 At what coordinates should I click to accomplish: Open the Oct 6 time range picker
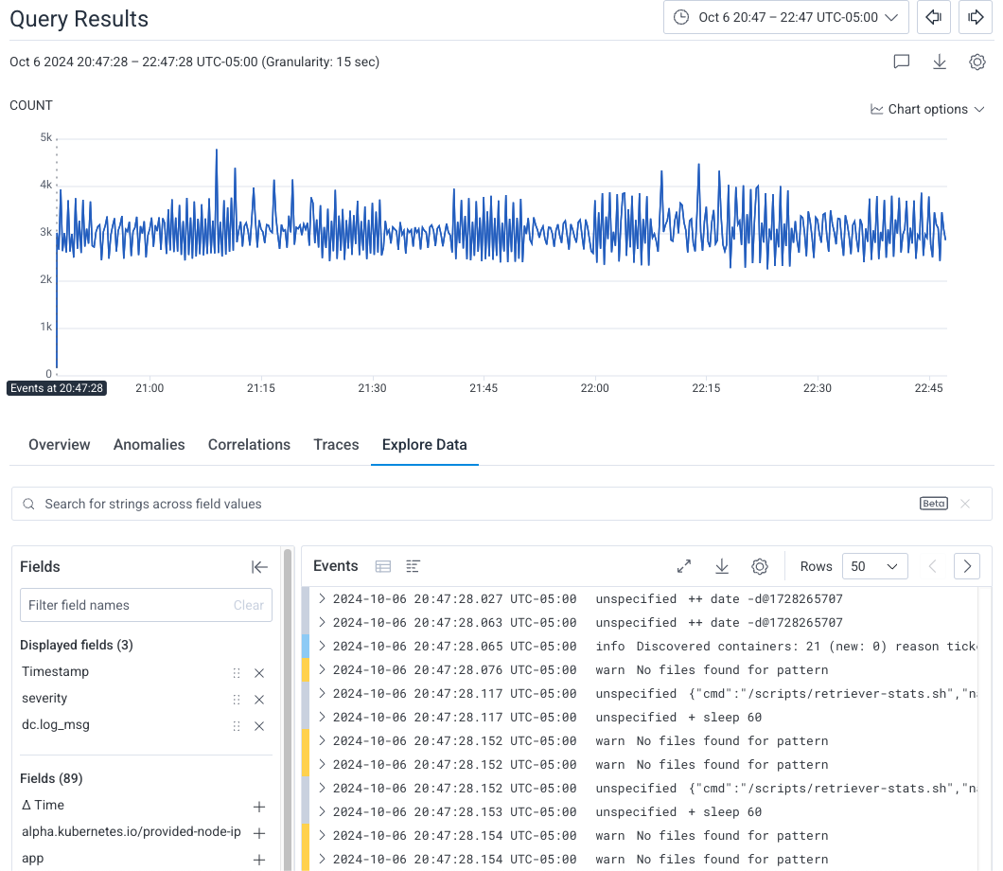pyautogui.click(x=785, y=17)
